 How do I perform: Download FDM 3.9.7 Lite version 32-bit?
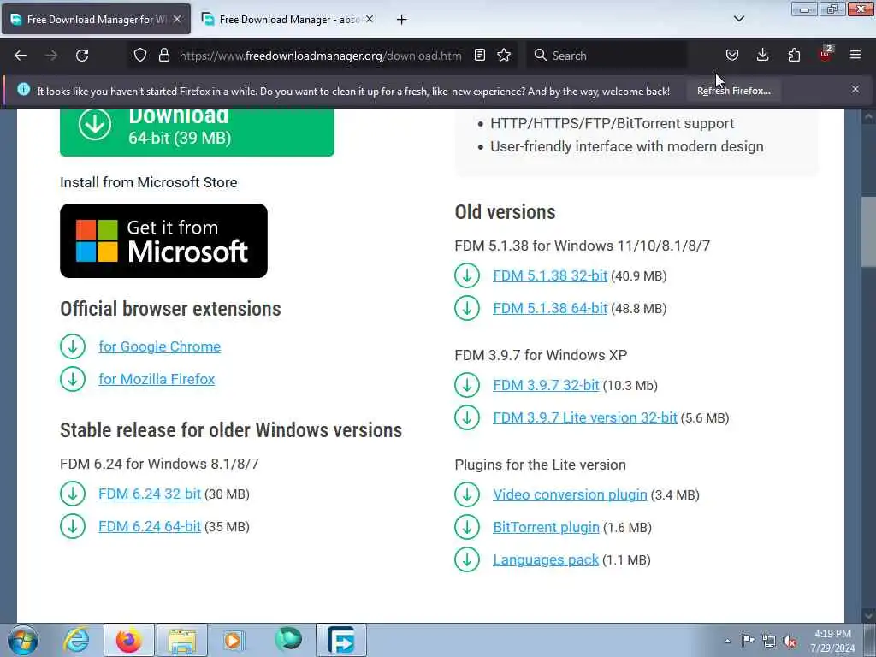pos(585,417)
